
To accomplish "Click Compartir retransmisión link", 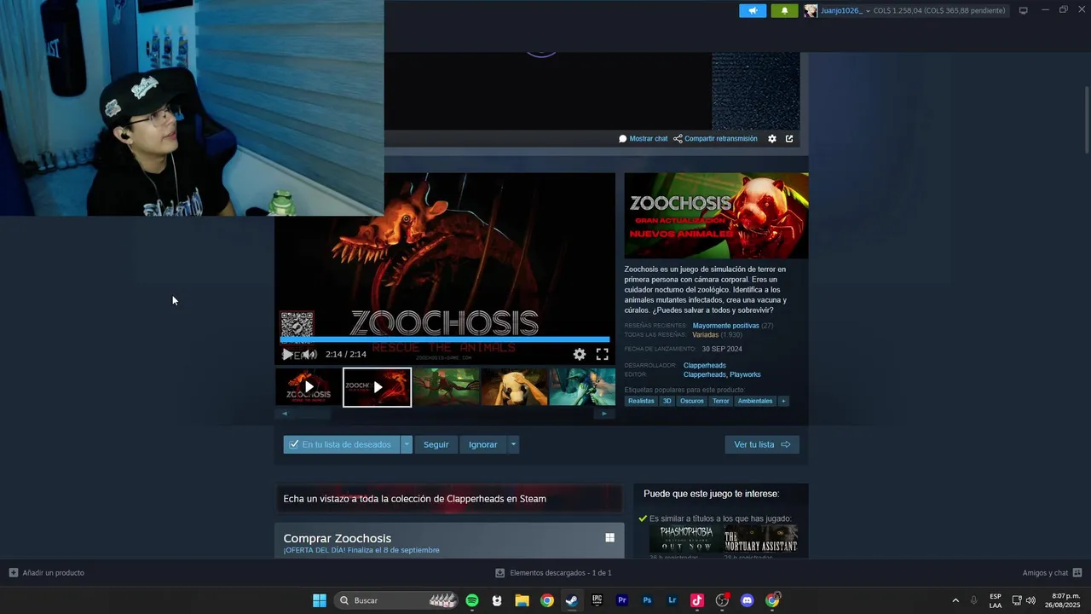I will pos(715,139).
